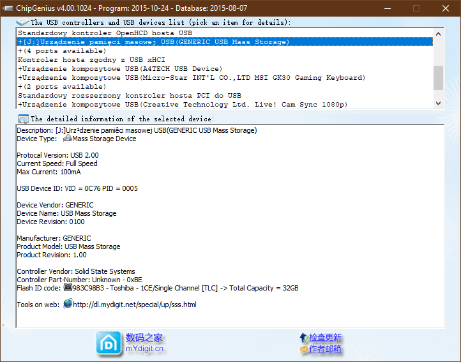Click the 作者邮箱 author email link
Image resolution: width=461 pixels, height=362 pixels.
click(x=325, y=349)
